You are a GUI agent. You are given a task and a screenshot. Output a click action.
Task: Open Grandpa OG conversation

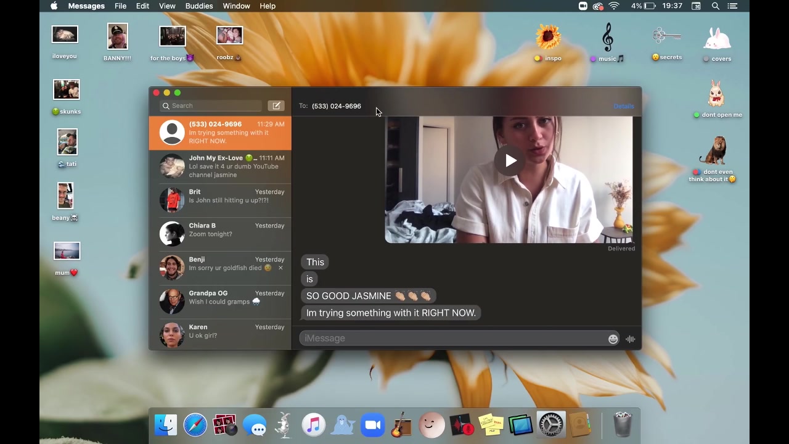click(x=220, y=302)
